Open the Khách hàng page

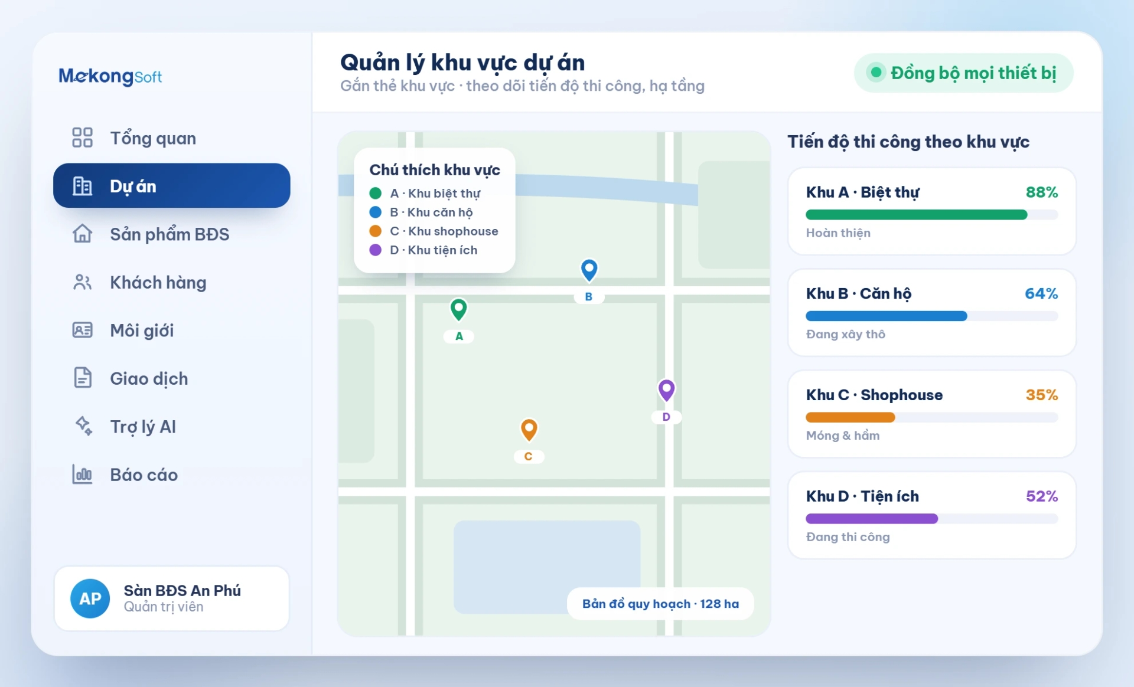(171, 282)
